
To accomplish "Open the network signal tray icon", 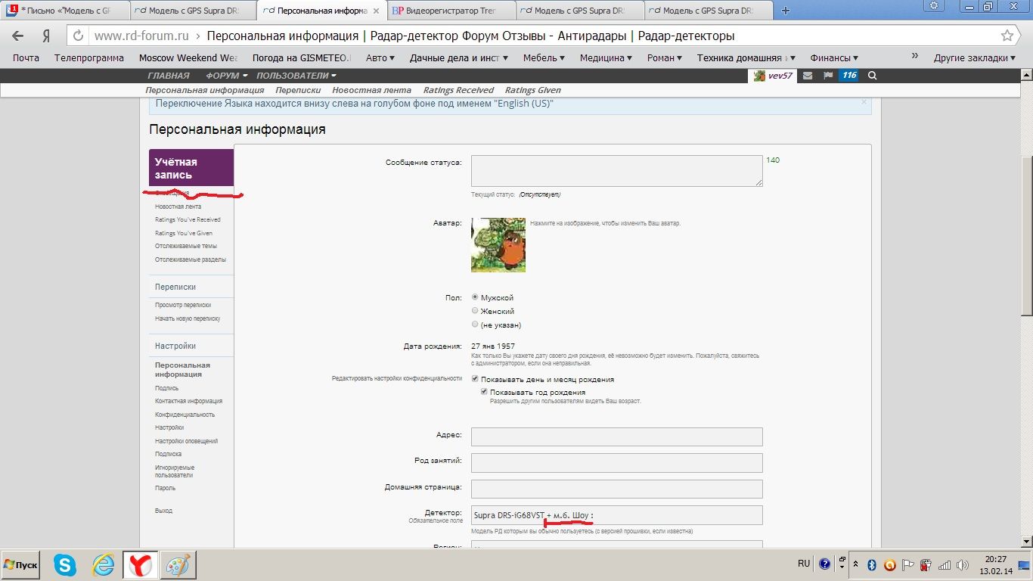I will click(x=944, y=564).
